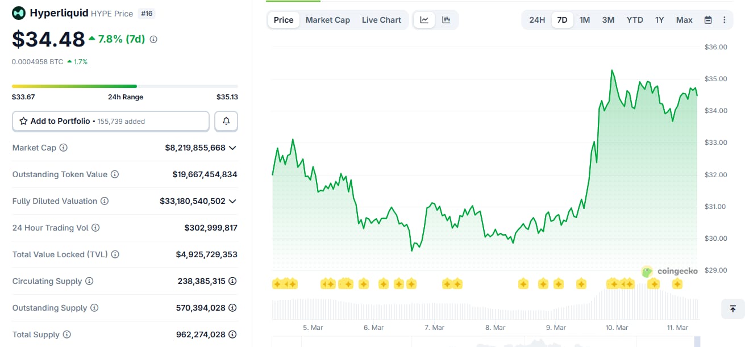This screenshot has height=347, width=745.
Task: Click the Hyperliquid logo icon
Action: click(x=19, y=13)
